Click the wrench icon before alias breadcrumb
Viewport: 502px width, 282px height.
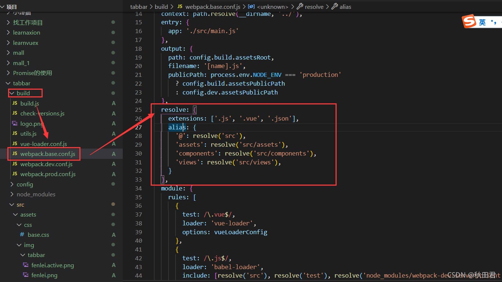coord(334,7)
